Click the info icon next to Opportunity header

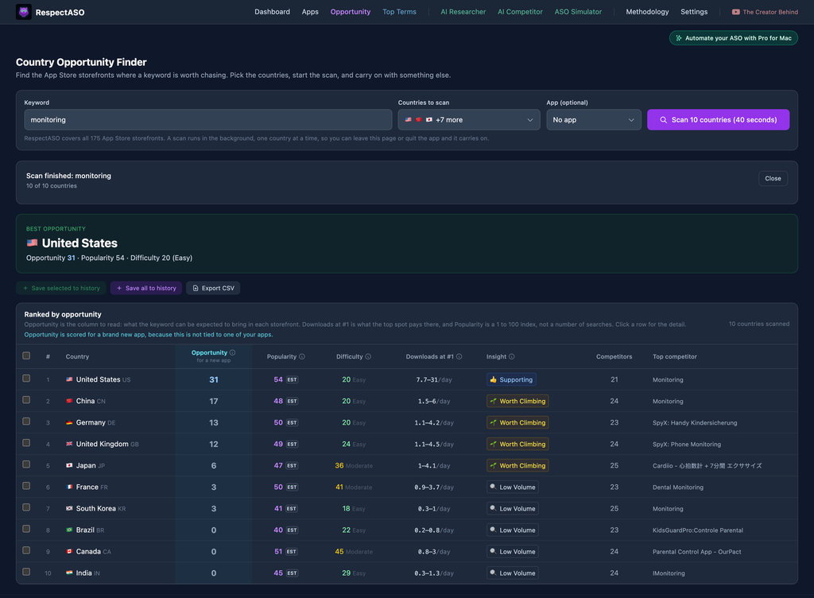click(233, 352)
